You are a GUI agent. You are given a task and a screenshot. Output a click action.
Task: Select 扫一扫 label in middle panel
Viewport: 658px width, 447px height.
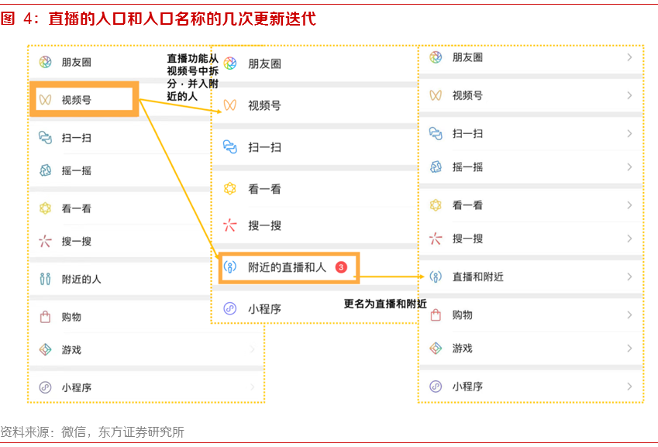pyautogui.click(x=264, y=146)
